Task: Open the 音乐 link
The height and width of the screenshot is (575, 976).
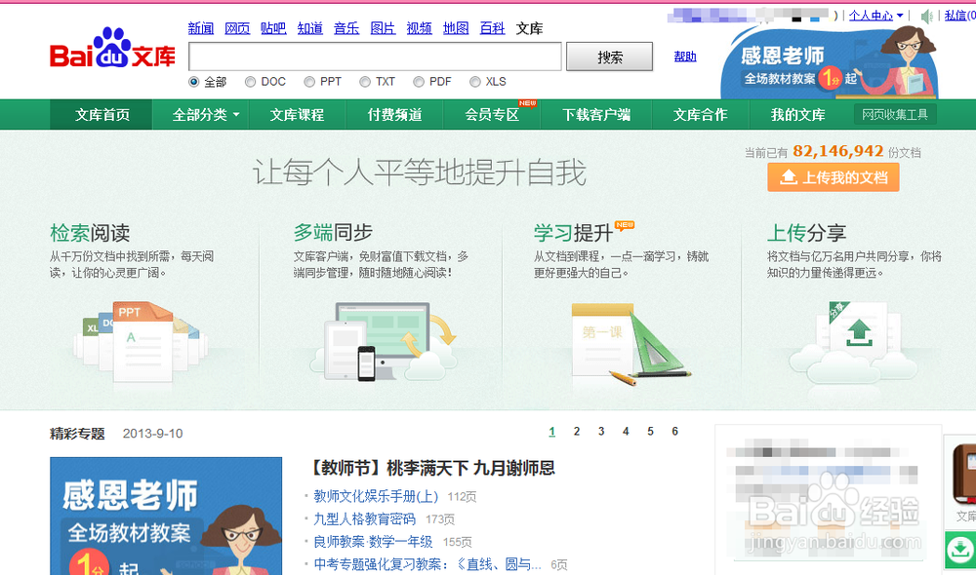Action: click(346, 28)
